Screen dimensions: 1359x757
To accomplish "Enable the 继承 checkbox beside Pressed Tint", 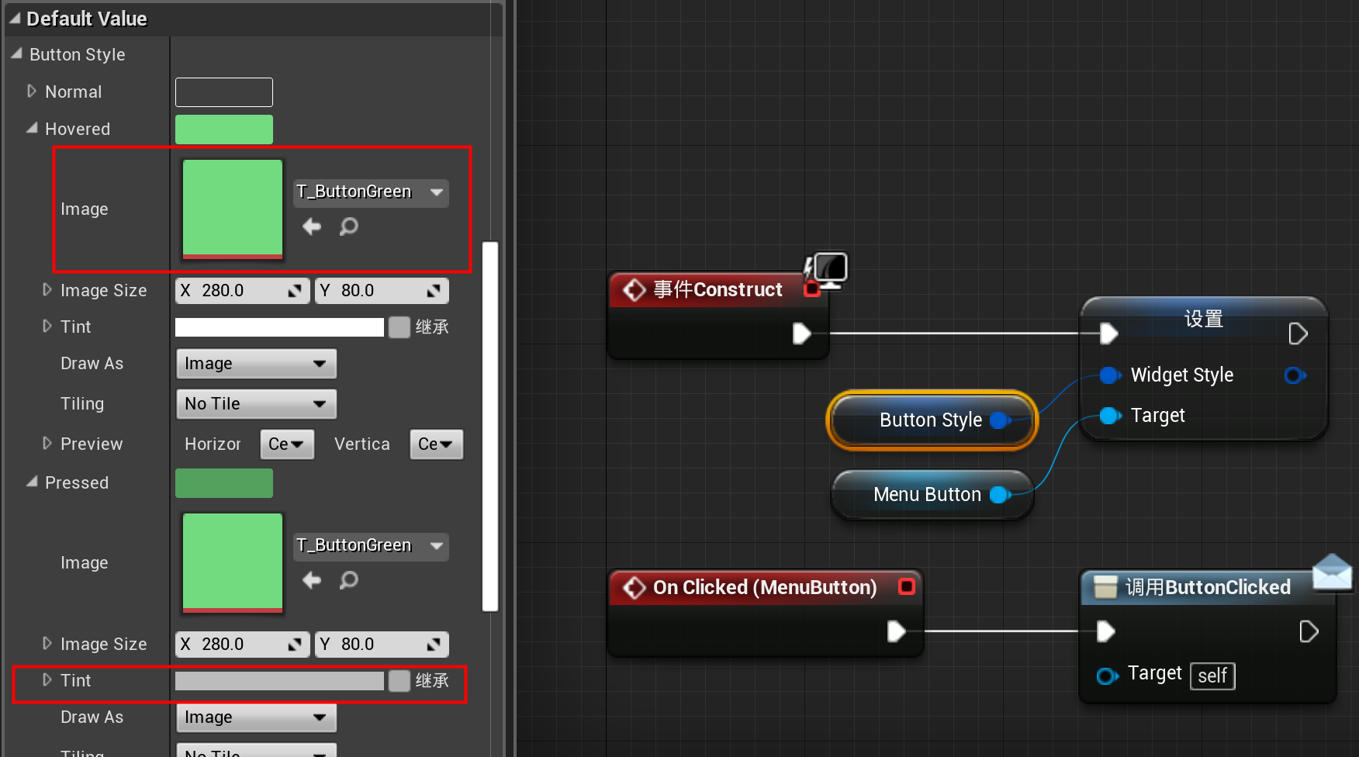I will (399, 680).
